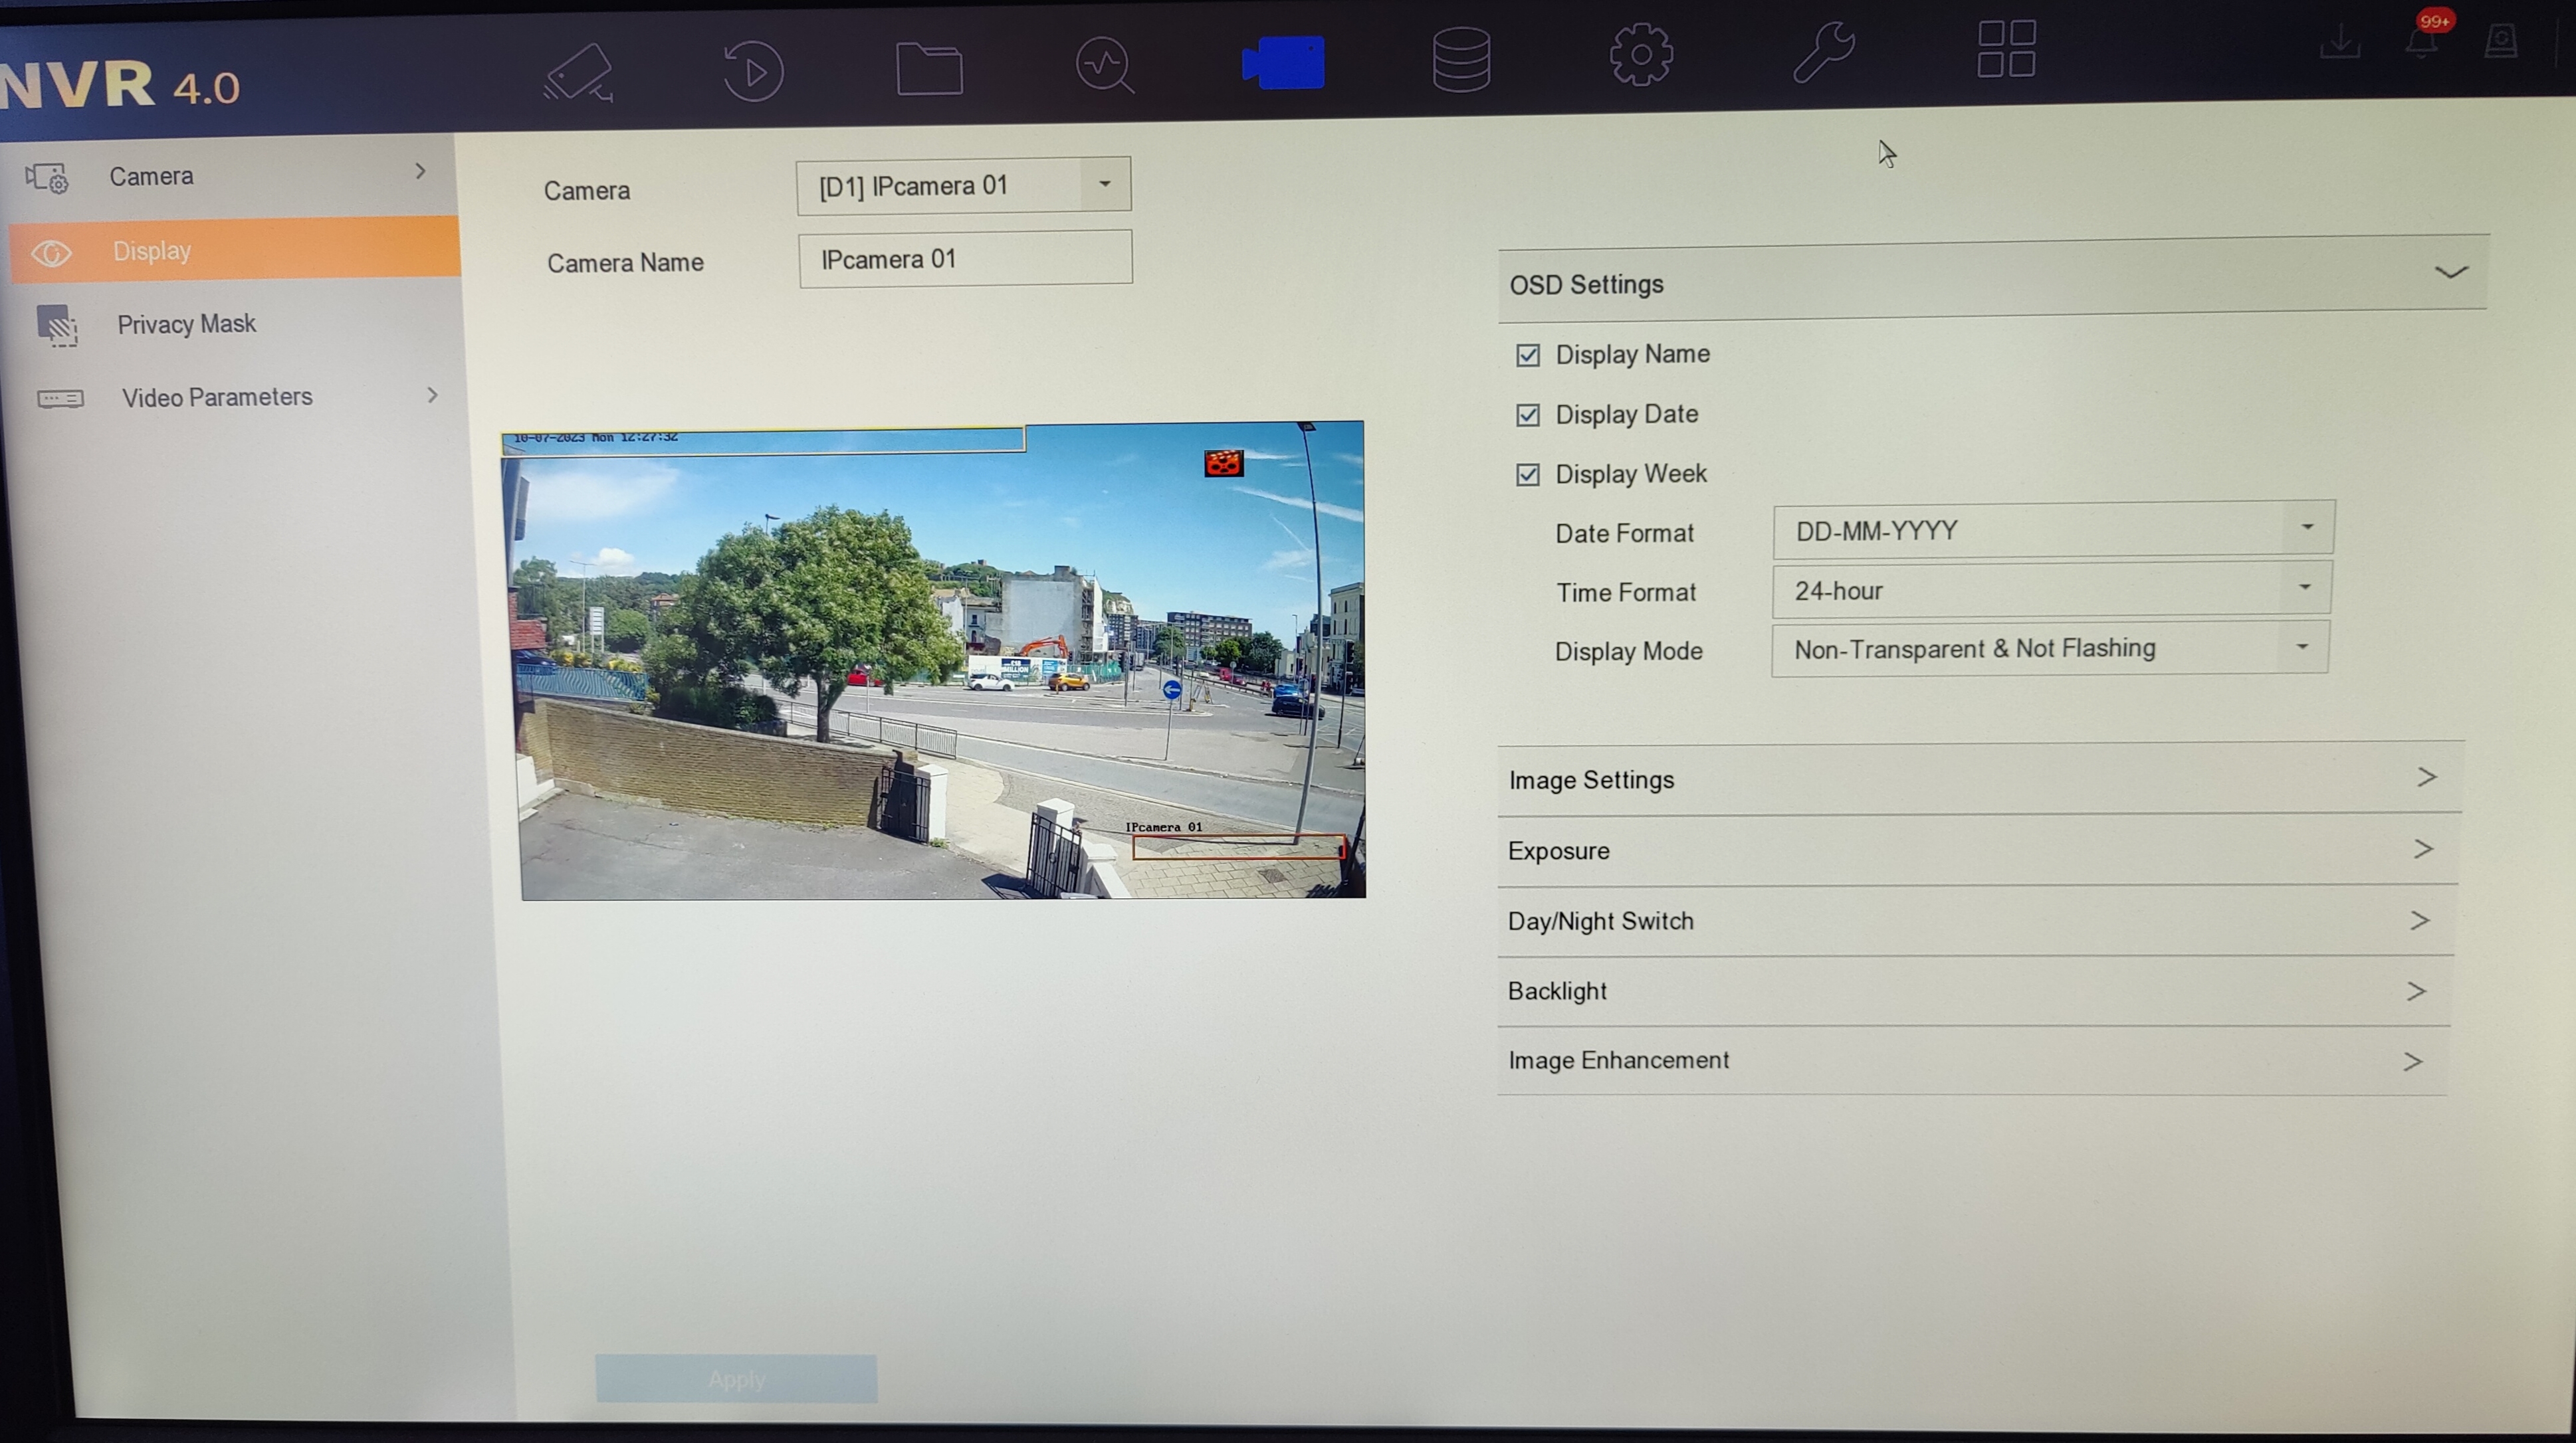Select Privacy Mask in the sidebar
Image resolution: width=2576 pixels, height=1443 pixels.
(x=186, y=324)
